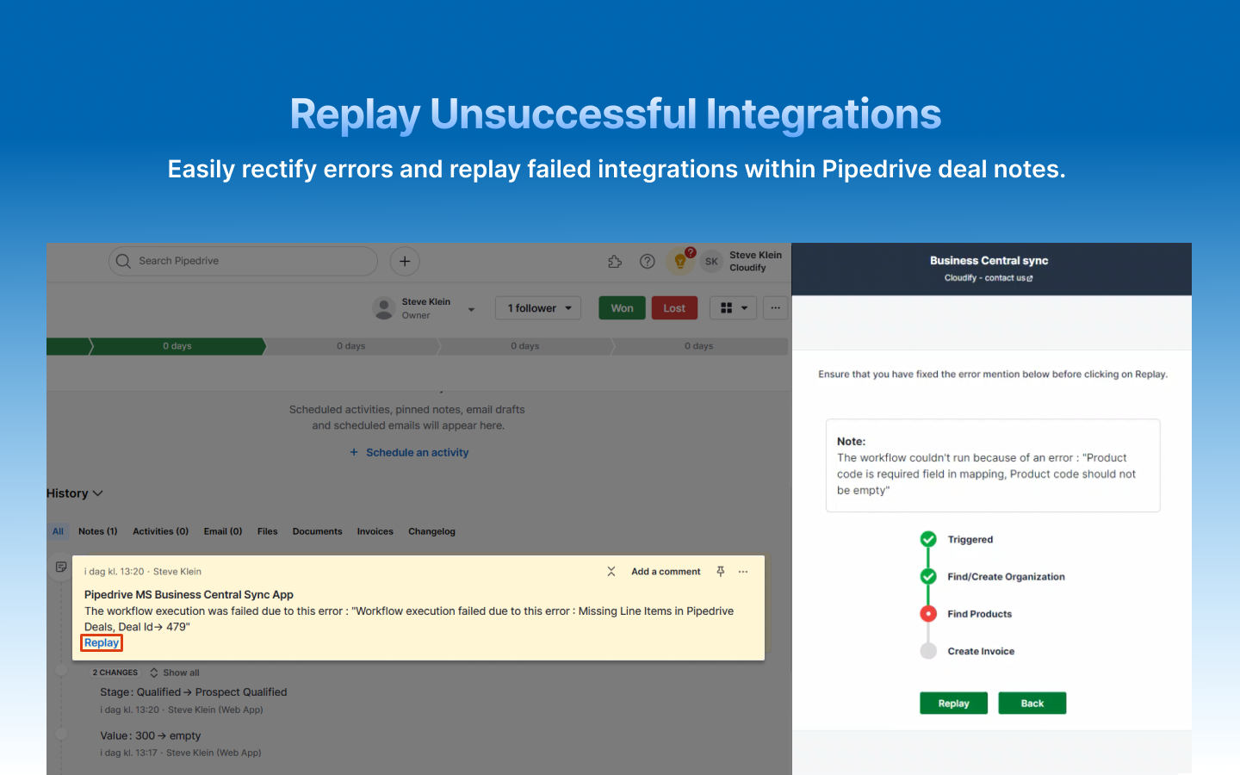Click the plus quick-add button
This screenshot has width=1240, height=775.
tap(405, 261)
